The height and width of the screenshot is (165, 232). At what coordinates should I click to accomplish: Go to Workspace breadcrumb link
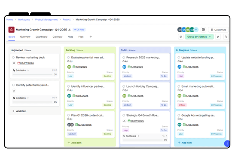[24, 19]
